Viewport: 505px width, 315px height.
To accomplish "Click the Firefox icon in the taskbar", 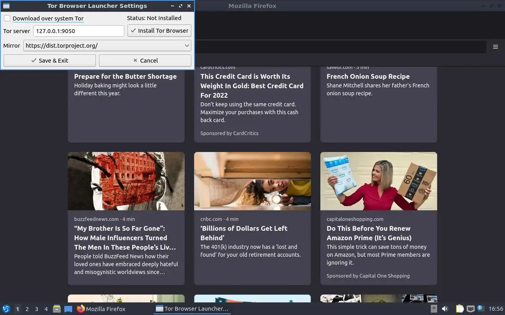I will pyautogui.click(x=81, y=309).
